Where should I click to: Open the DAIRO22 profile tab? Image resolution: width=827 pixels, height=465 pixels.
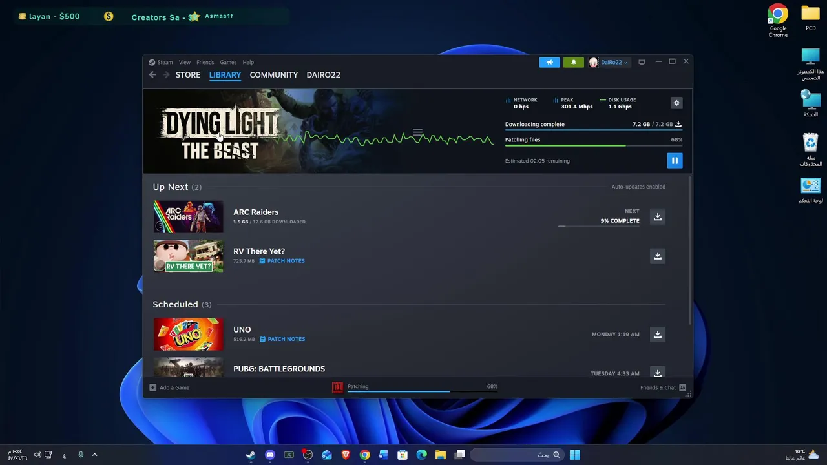click(x=323, y=75)
